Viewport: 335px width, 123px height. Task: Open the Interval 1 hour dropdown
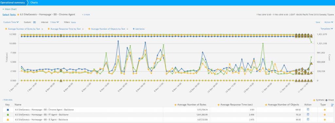55,22
